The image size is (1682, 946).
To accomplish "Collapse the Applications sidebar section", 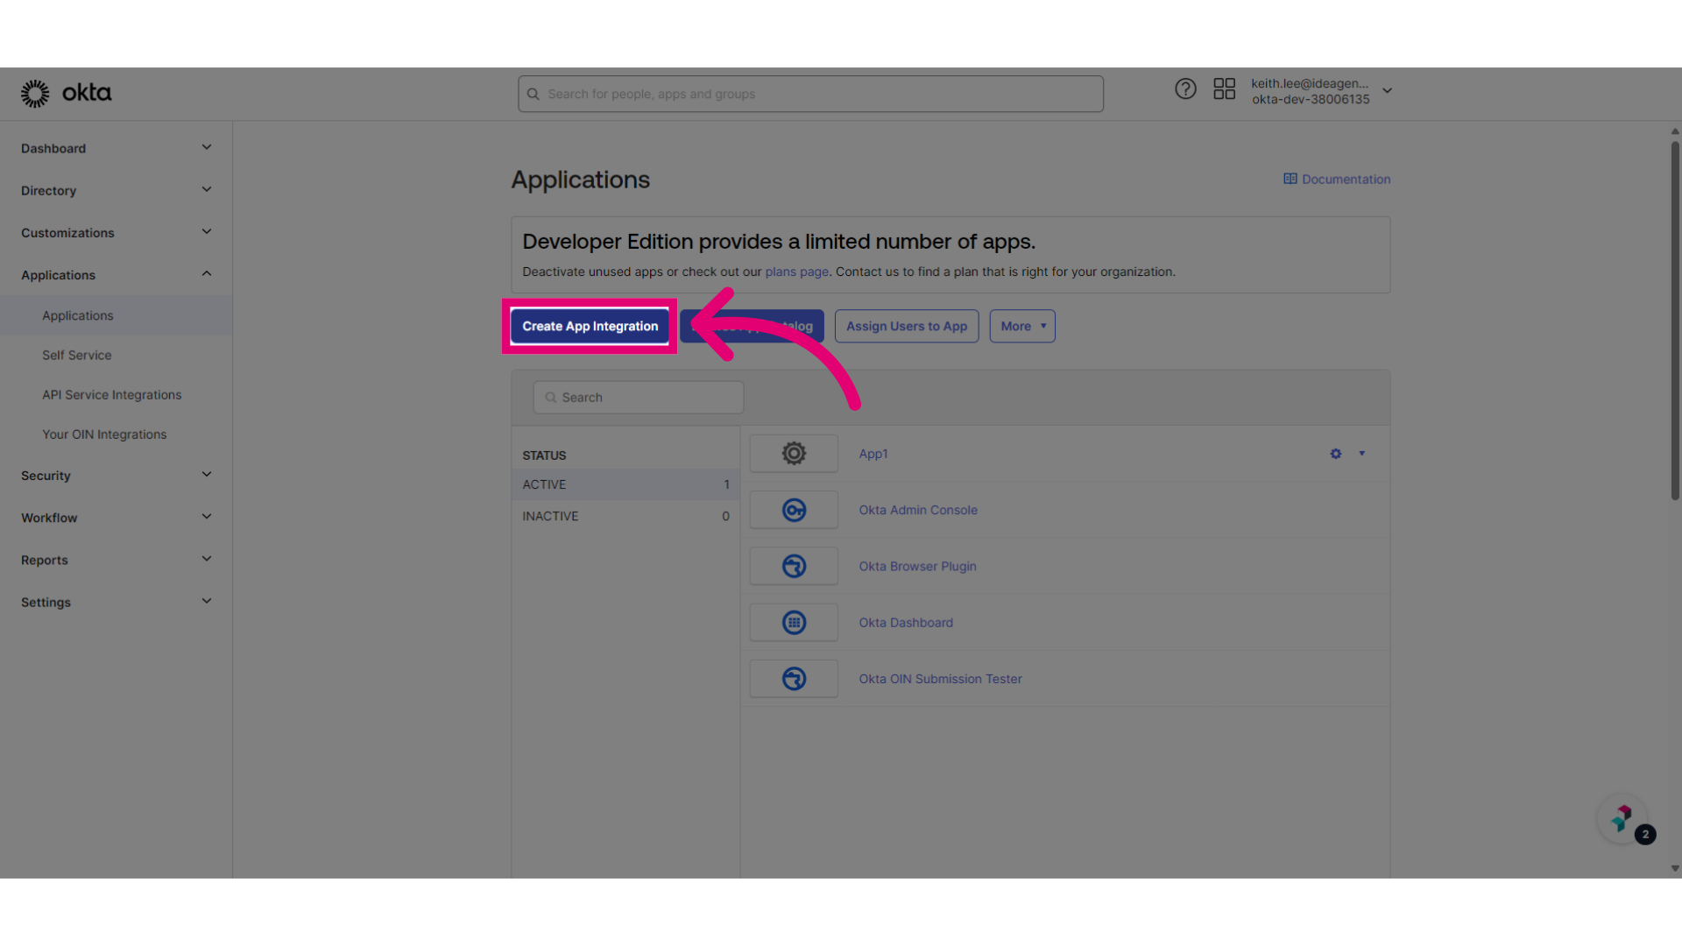I will point(207,274).
